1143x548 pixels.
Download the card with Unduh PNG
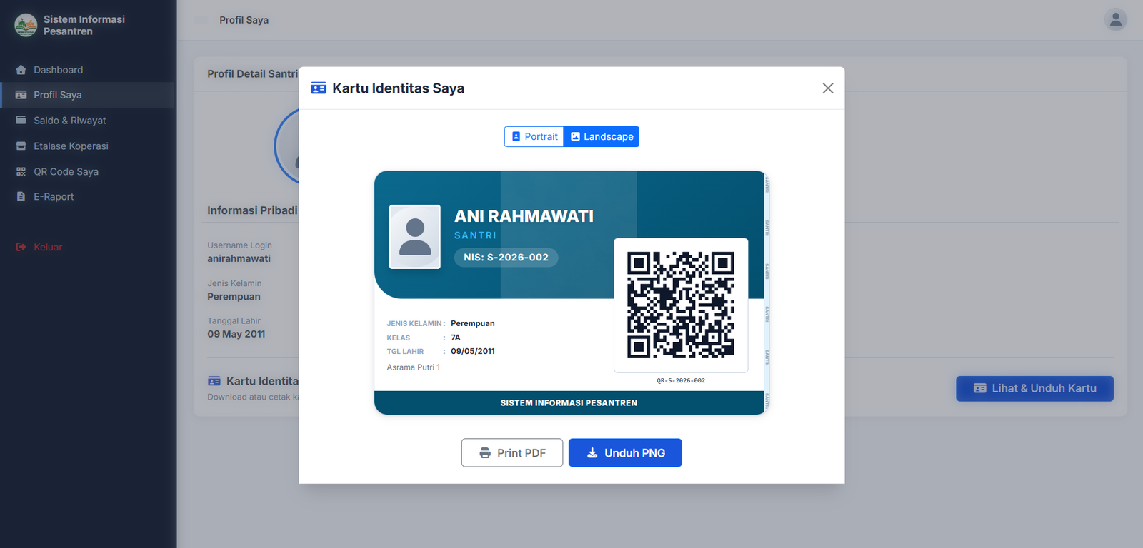click(625, 453)
